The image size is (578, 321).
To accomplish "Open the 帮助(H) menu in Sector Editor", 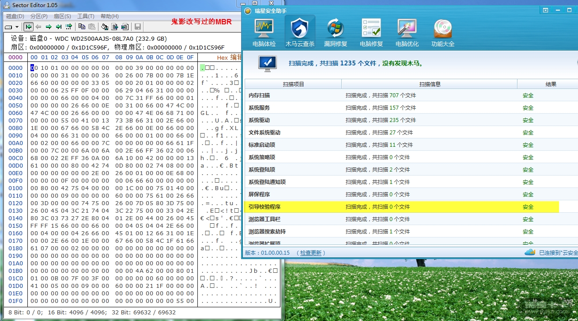I will tap(110, 16).
